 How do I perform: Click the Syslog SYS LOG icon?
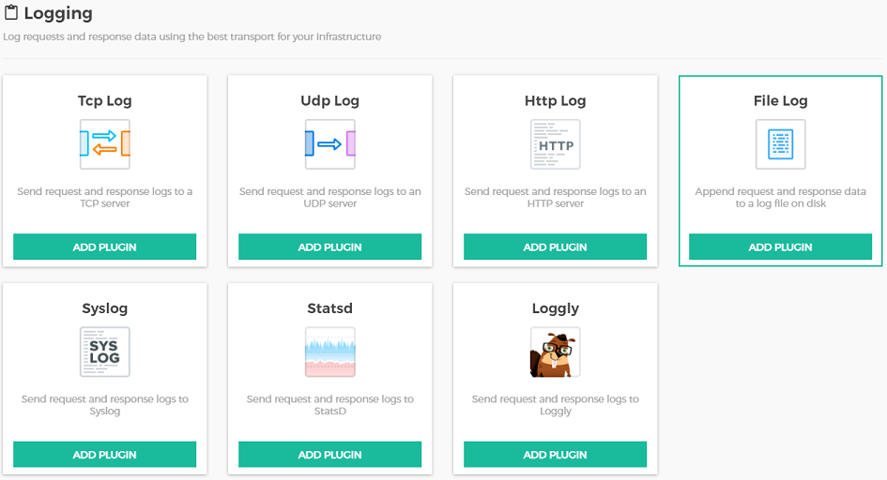point(104,352)
